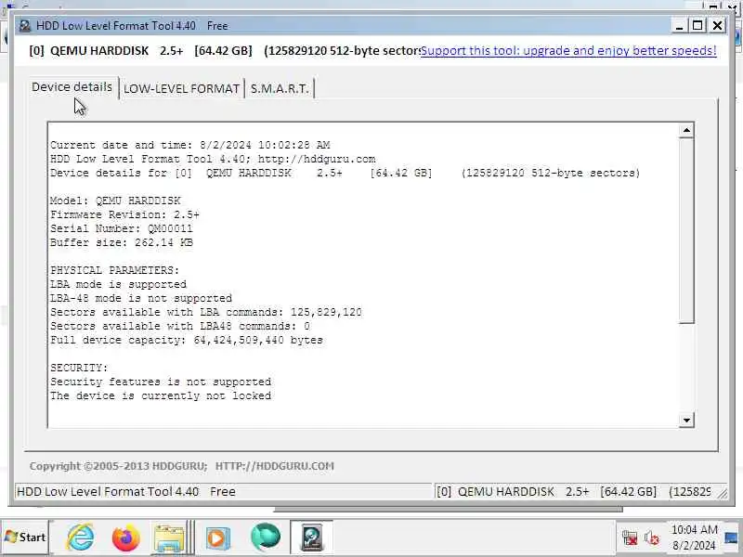This screenshot has height=557, width=743.
Task: Open the S.M.A.R.T. tab
Action: coord(280,88)
